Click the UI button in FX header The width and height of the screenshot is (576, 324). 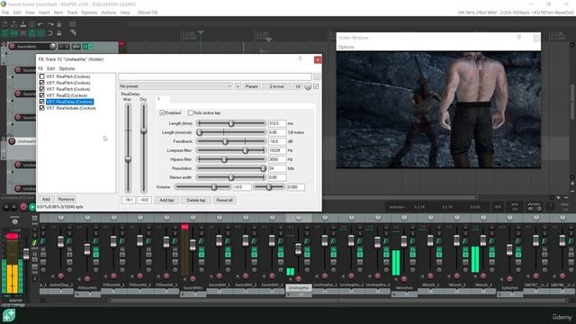(298, 86)
